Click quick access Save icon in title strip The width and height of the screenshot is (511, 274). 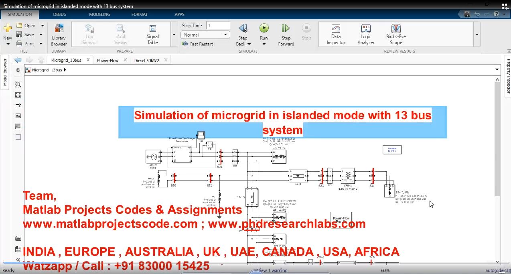pyautogui.click(x=467, y=14)
